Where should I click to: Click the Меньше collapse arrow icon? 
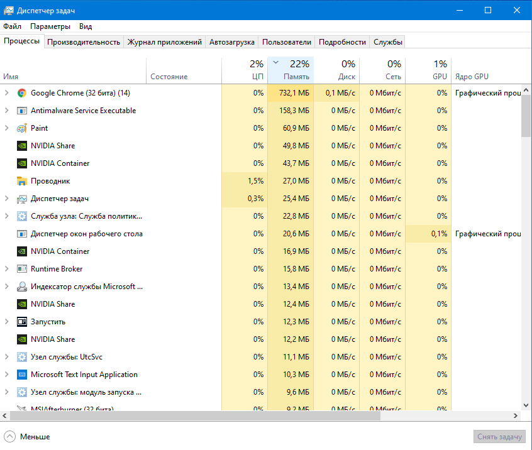[9, 436]
